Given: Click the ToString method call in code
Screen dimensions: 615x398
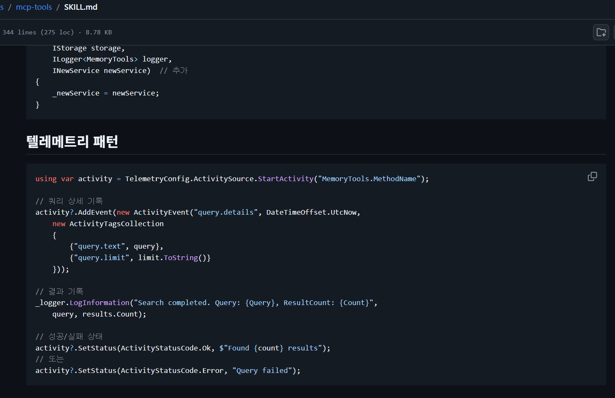Looking at the screenshot, I should (181, 258).
